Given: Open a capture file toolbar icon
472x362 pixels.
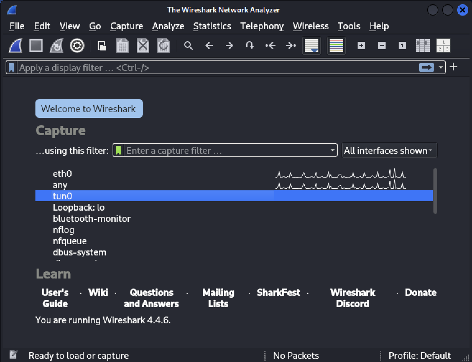Looking at the screenshot, I should (102, 46).
